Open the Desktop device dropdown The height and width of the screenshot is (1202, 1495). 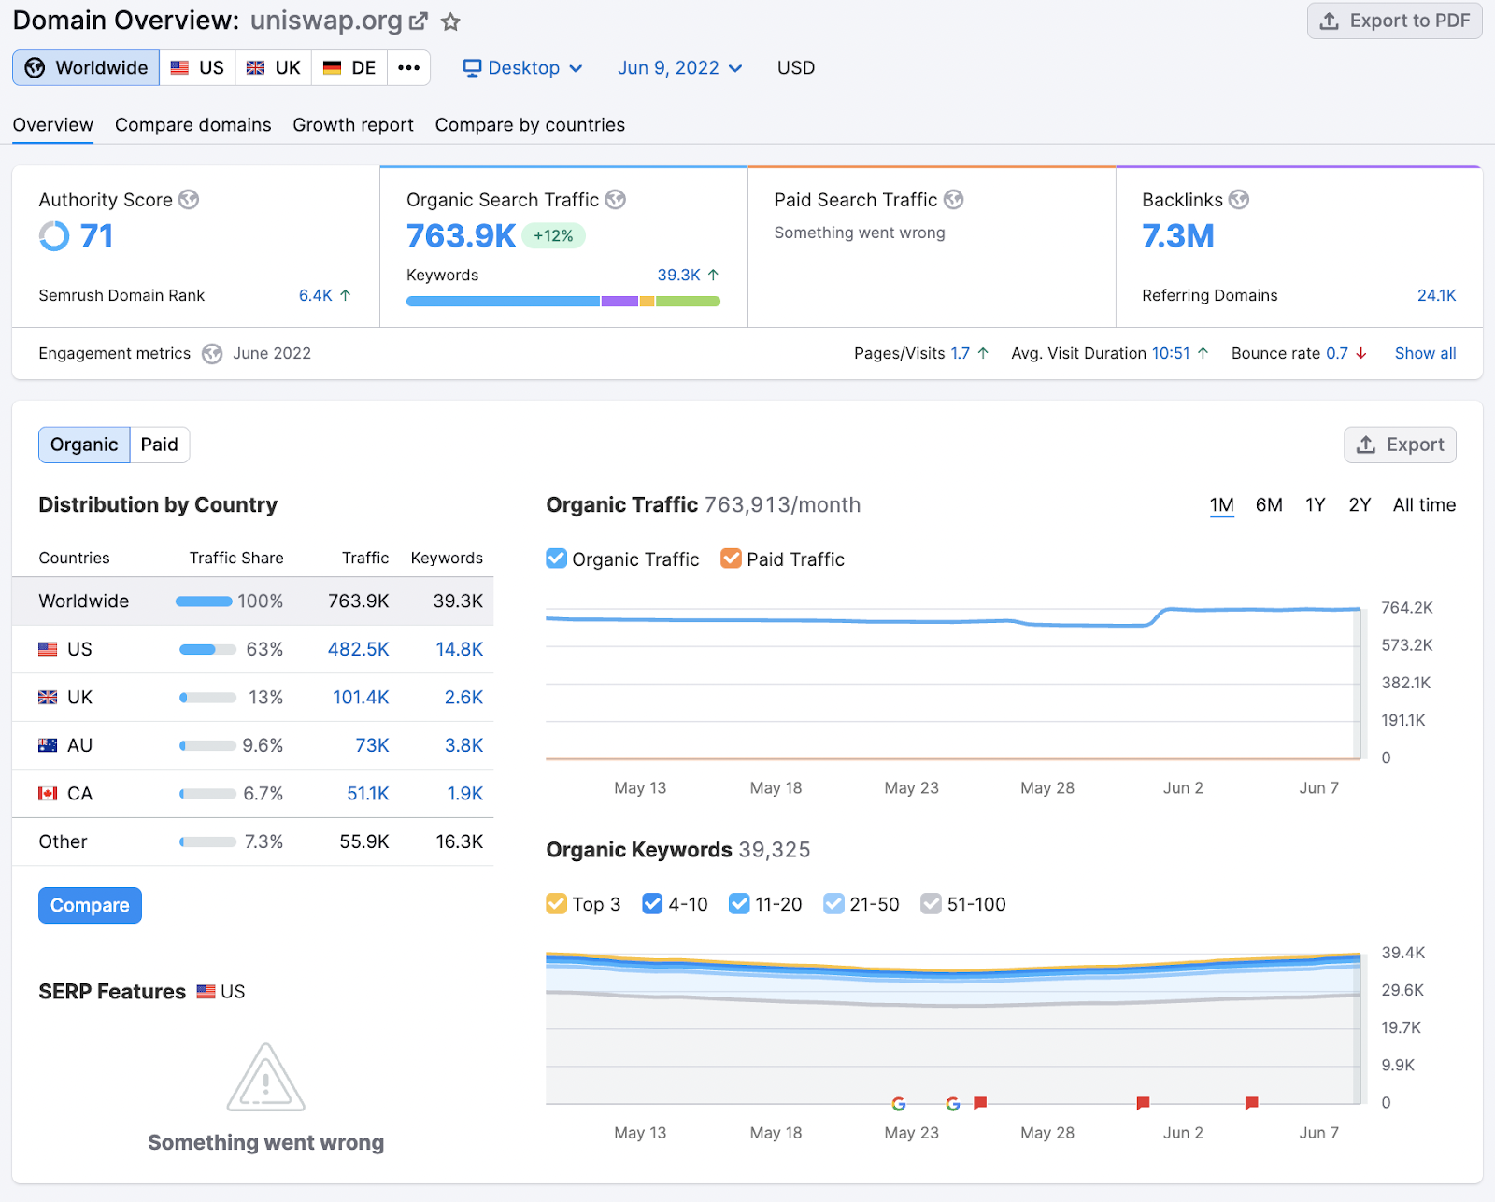coord(523,68)
